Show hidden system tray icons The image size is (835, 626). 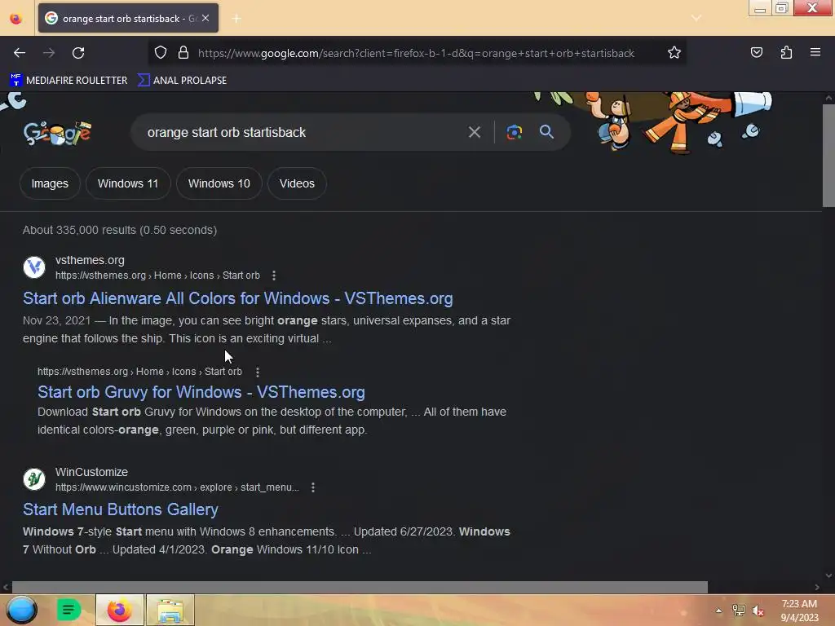coord(719,611)
